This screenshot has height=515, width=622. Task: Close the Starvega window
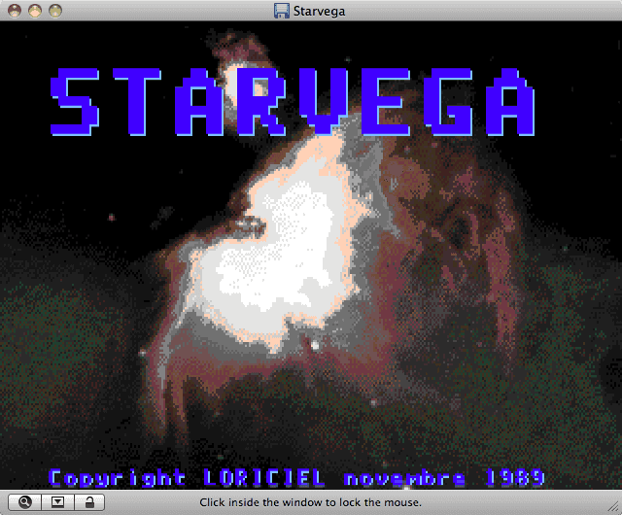tap(15, 11)
